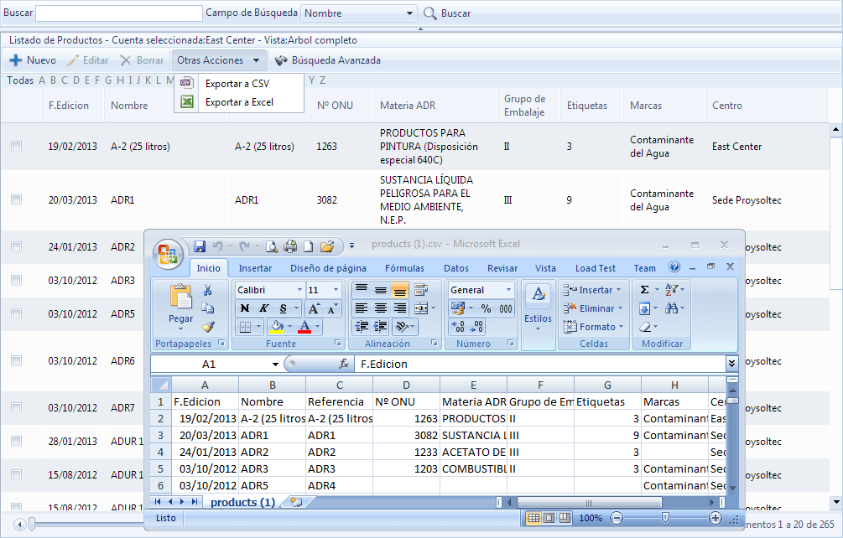
Task: Click the wrap text icon in Alineación
Action: [x=421, y=290]
